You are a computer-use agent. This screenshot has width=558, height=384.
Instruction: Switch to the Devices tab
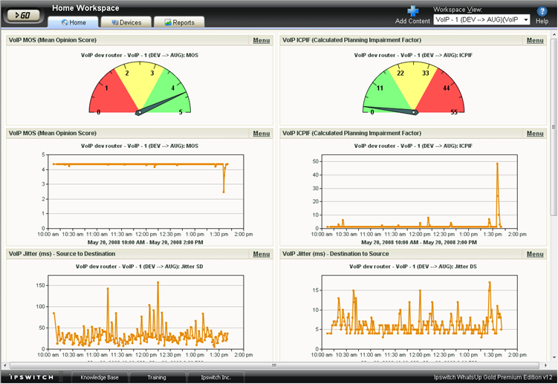click(x=126, y=22)
